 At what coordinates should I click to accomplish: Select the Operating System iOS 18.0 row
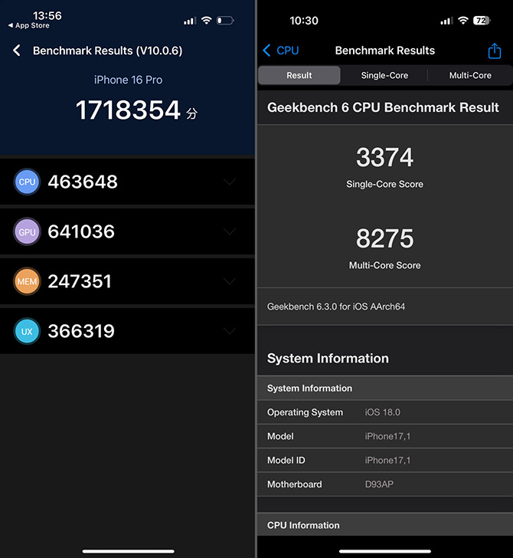385,412
